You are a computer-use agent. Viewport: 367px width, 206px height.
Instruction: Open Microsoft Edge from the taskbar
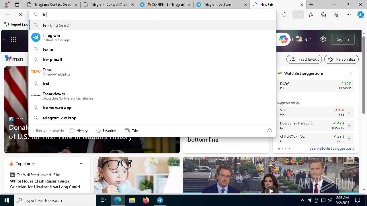click(x=118, y=200)
